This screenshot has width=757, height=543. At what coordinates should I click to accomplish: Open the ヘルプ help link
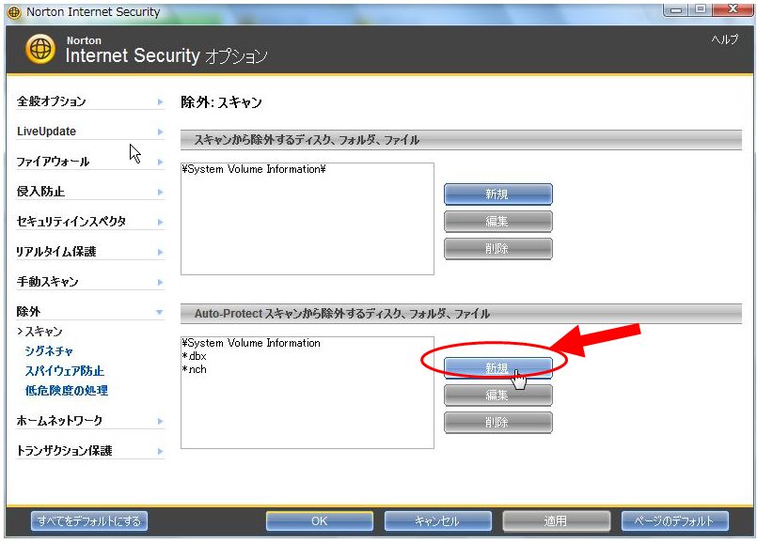tap(724, 39)
